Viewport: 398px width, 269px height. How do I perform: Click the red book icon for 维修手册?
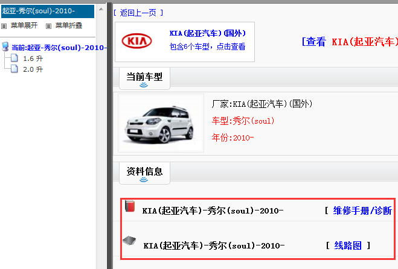click(130, 206)
